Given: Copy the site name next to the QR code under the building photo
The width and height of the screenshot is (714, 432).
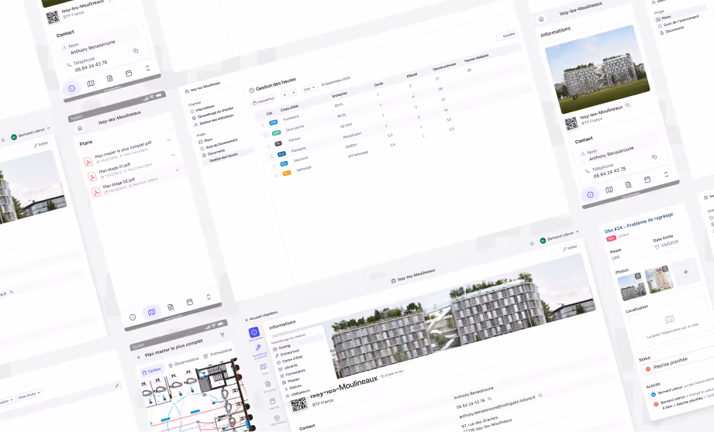Looking at the screenshot, I should tap(628, 105).
